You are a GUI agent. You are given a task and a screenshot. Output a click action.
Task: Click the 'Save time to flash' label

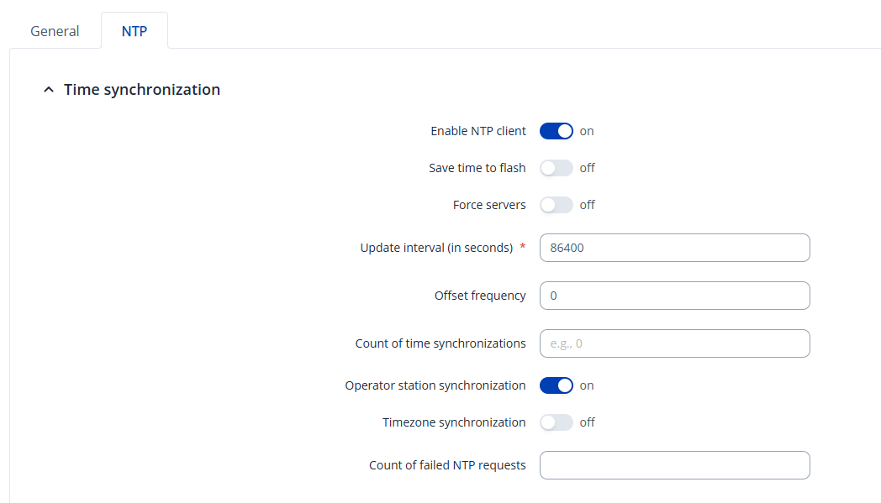point(477,168)
